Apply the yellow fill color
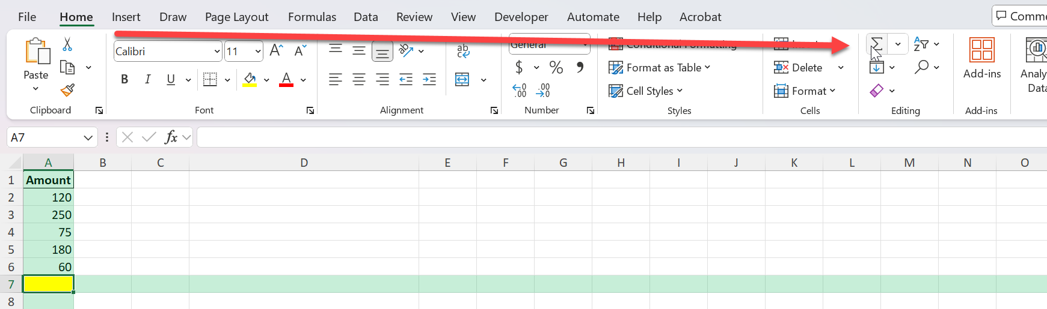 point(250,79)
